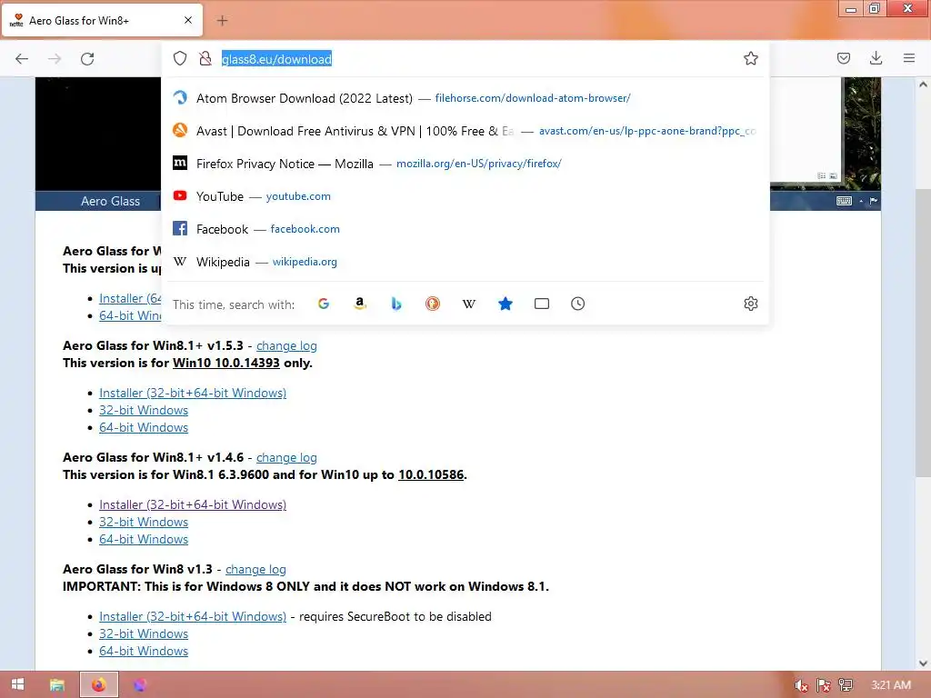Open change log for v1.5.3

[x=286, y=345]
